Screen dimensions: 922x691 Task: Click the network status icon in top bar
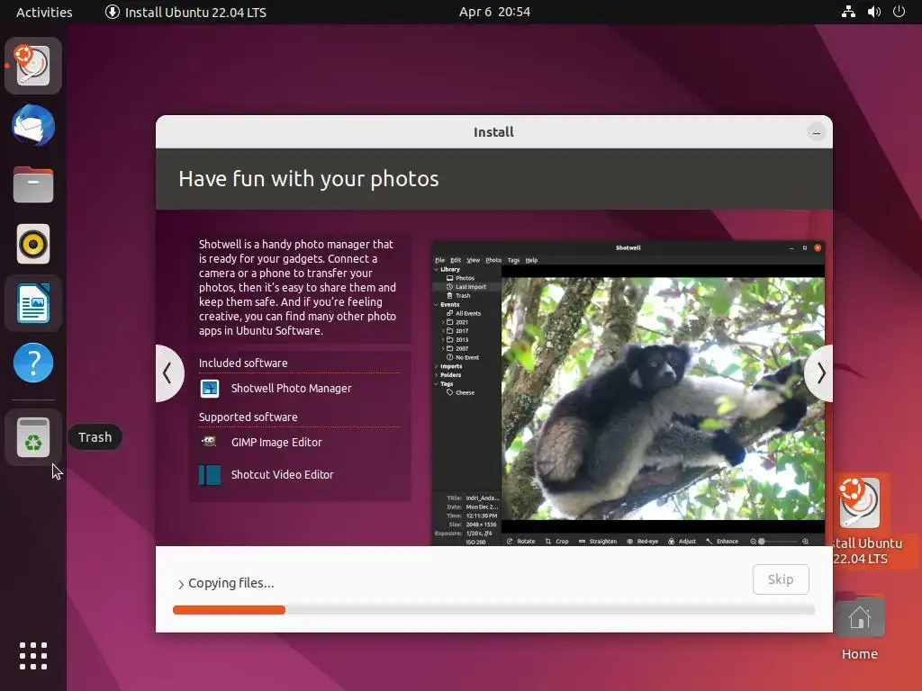click(x=848, y=12)
